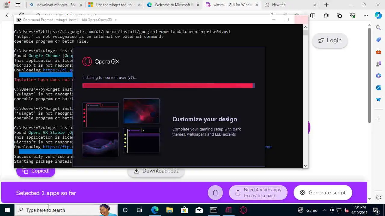Click the 'Customize your design' heading
This screenshot has height=216, width=385.
click(x=205, y=119)
